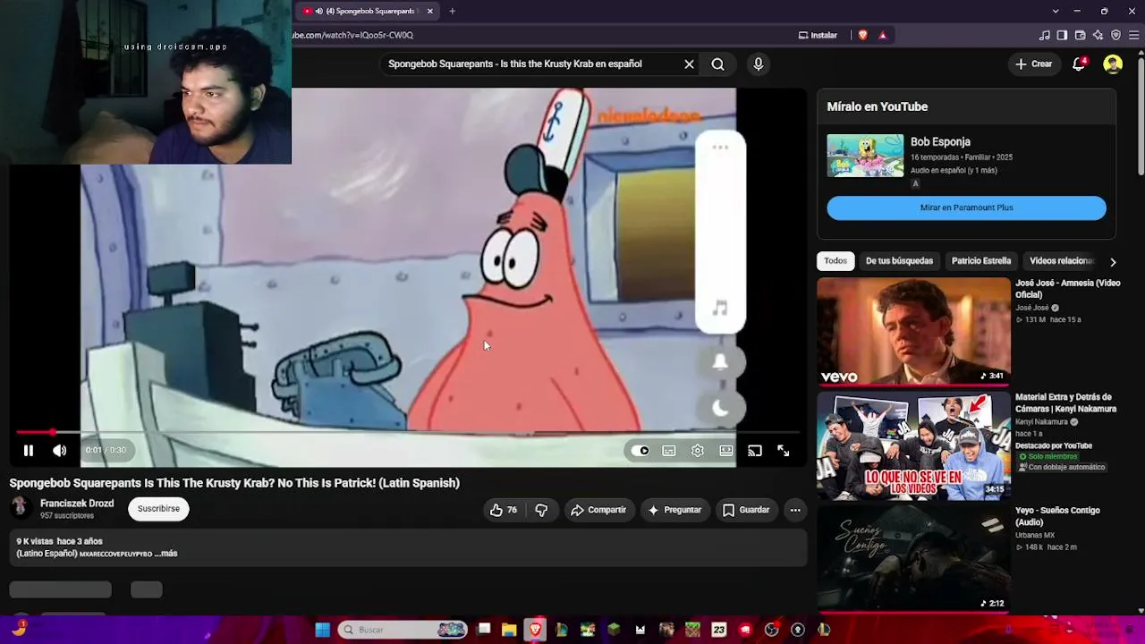This screenshot has width=1145, height=644.
Task: Open the Kenyi Nakamura video thumbnail
Action: (913, 445)
